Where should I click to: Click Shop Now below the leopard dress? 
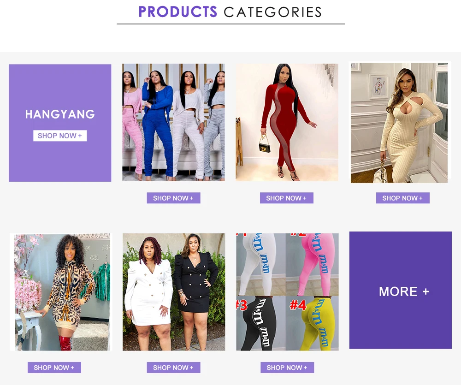[x=54, y=368]
